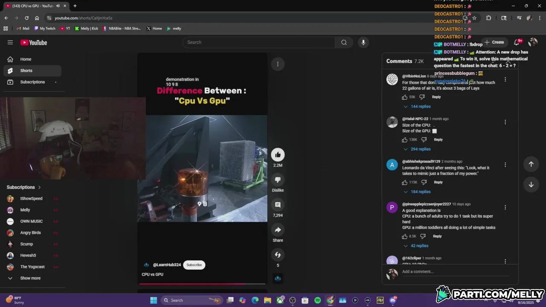Select Shorts in the YouTube sidebar
The width and height of the screenshot is (546, 307).
click(32, 71)
